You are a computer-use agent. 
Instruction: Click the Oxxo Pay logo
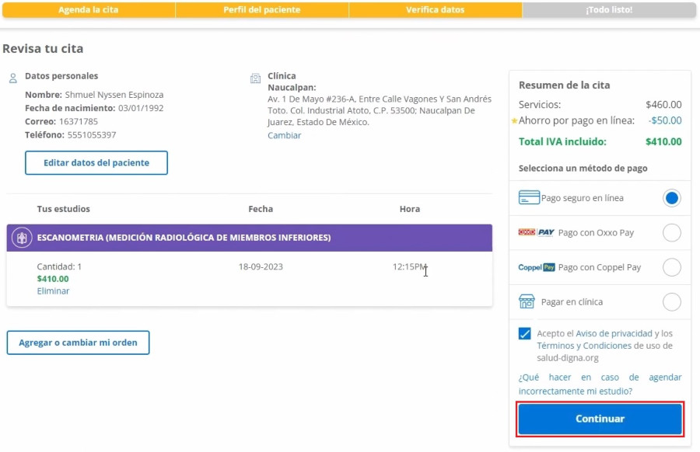(536, 232)
